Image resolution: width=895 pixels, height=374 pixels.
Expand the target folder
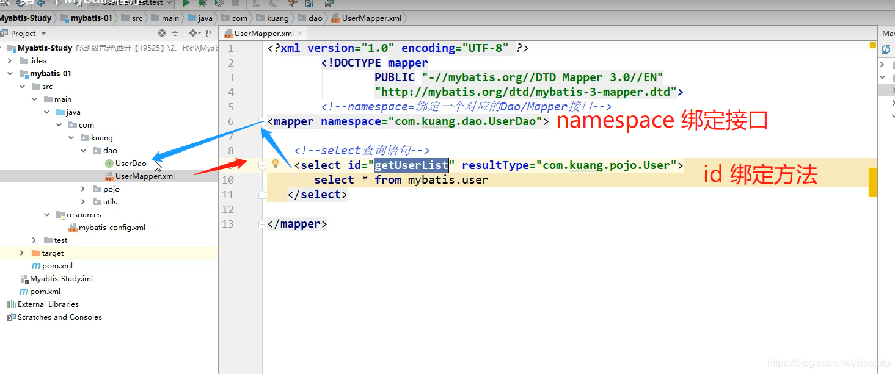[23, 253]
